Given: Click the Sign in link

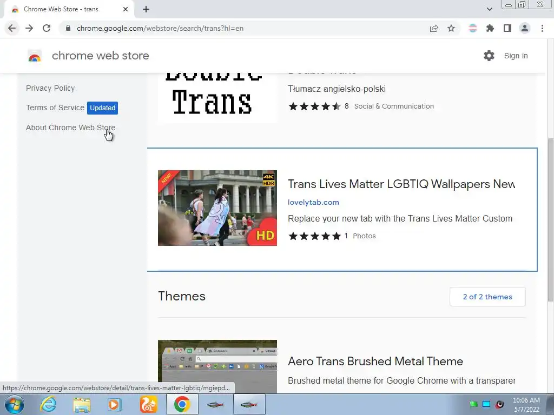Looking at the screenshot, I should (x=516, y=56).
